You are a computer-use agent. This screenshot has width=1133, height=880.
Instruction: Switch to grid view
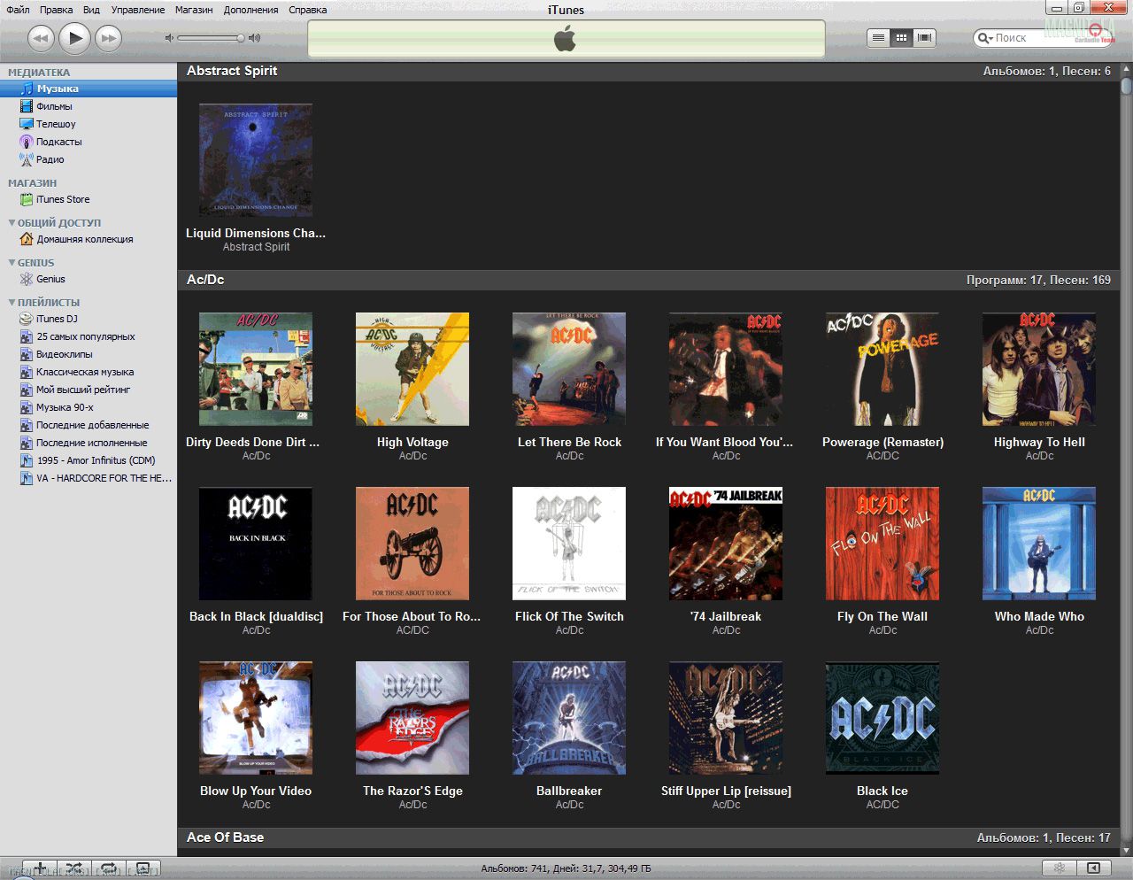901,38
